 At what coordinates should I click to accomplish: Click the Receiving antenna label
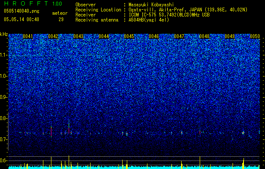97,20
